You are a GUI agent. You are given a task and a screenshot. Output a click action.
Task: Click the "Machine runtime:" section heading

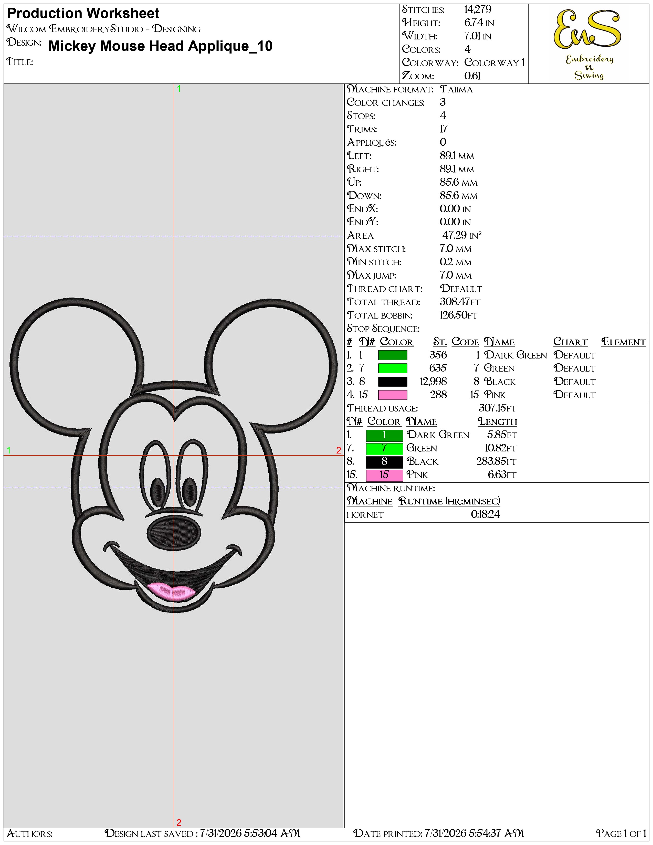click(391, 488)
